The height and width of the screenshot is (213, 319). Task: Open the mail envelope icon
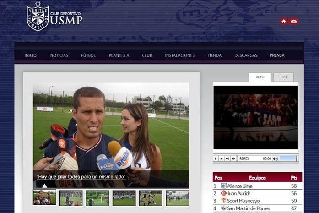pos(293,22)
